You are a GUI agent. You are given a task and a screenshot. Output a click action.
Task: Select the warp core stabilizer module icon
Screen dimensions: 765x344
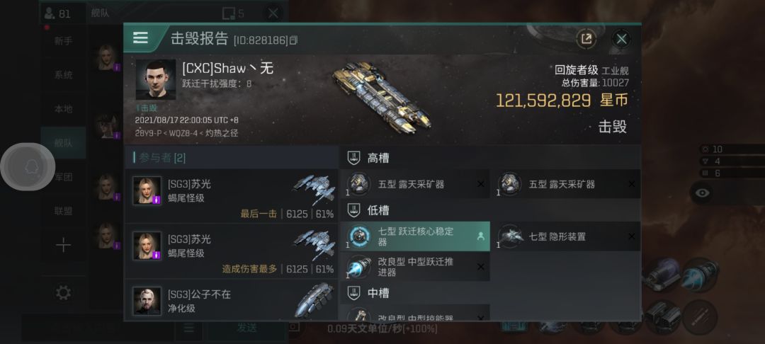coord(360,237)
